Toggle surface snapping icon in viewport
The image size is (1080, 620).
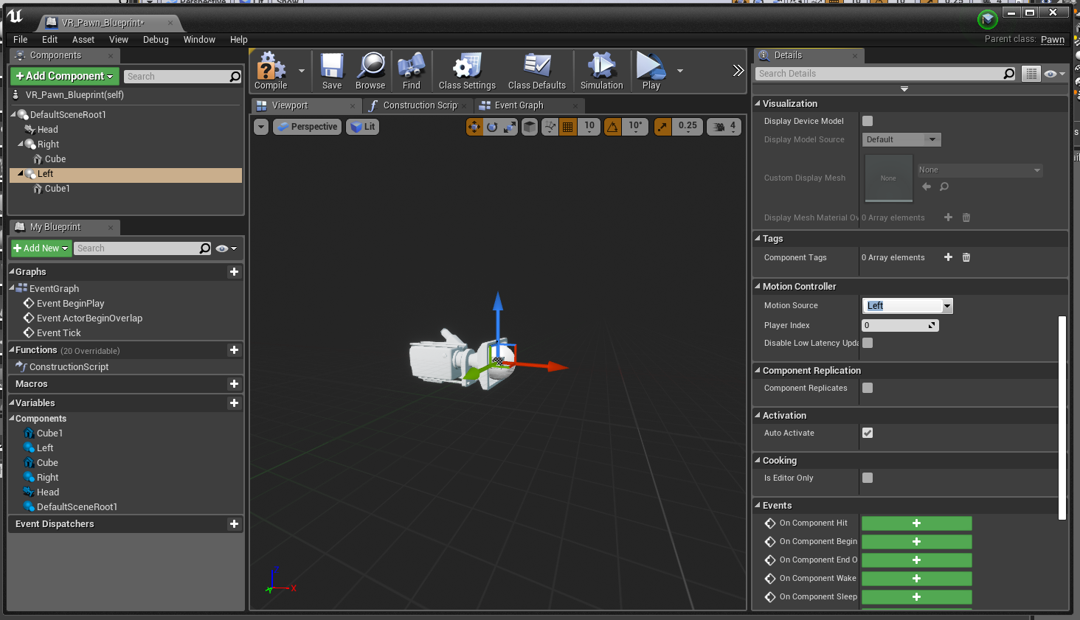point(550,127)
